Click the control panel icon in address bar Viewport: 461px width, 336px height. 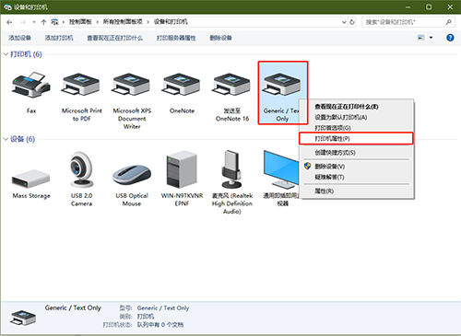tap(54, 22)
